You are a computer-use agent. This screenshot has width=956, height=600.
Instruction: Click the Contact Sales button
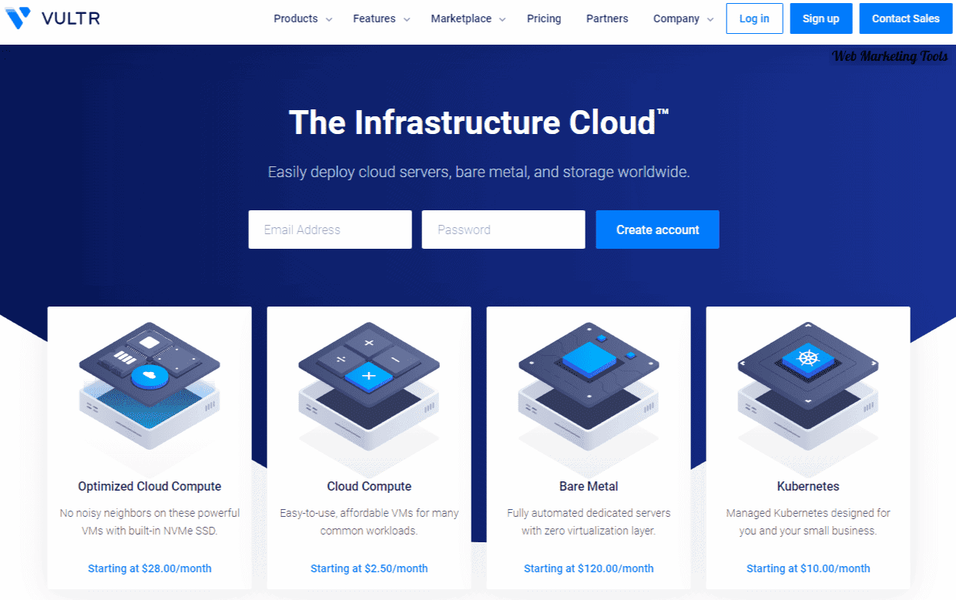(x=906, y=18)
